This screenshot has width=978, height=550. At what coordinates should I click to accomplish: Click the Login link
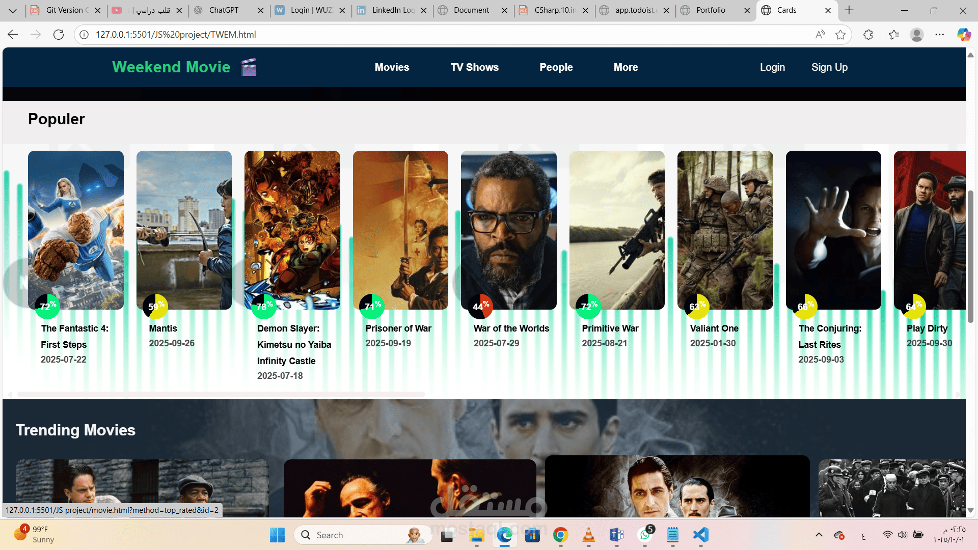772,67
